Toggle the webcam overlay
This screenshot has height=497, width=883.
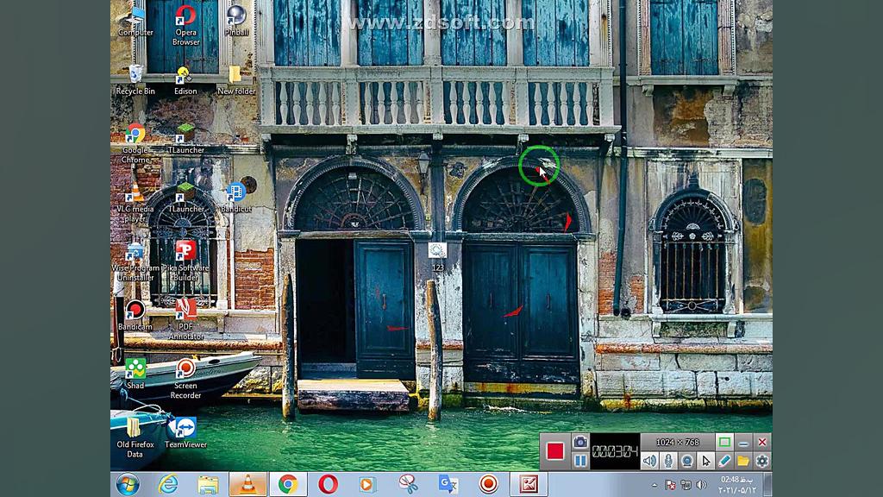pyautogui.click(x=687, y=461)
